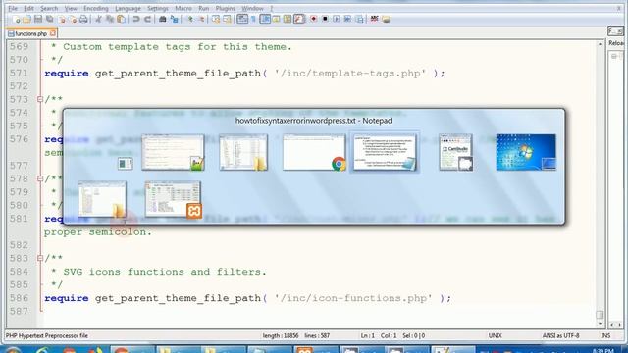Open the Encoding menu
628x353 pixels.
96,8
